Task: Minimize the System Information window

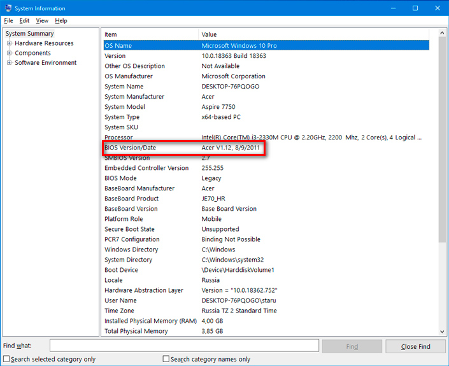Action: click(394, 8)
